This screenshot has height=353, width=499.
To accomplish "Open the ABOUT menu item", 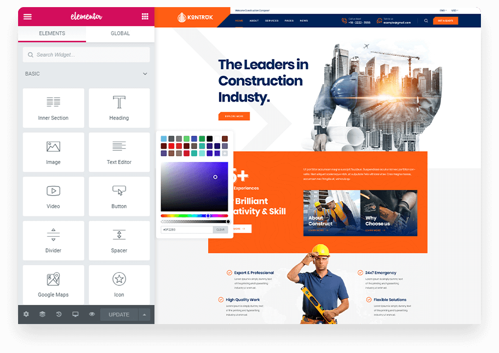I will pyautogui.click(x=254, y=21).
